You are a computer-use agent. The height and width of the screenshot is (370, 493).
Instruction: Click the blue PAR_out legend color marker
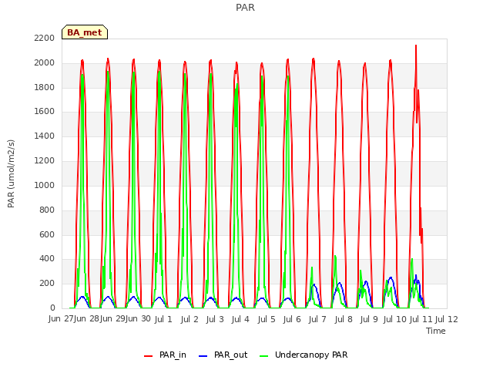tap(203, 356)
